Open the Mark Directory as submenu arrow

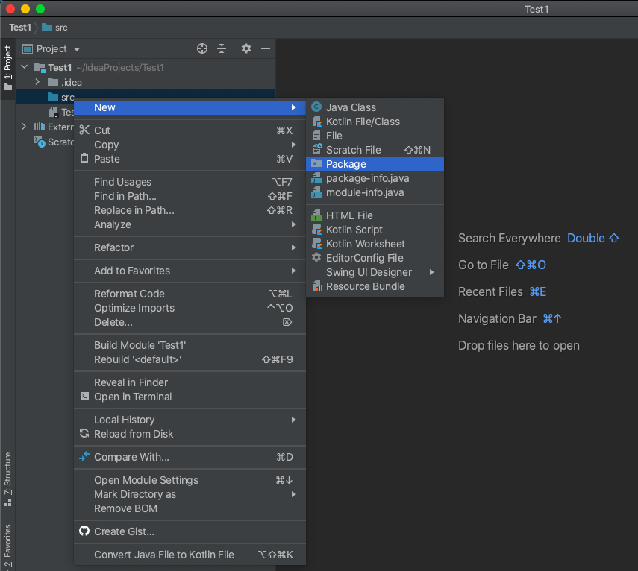pyautogui.click(x=293, y=494)
